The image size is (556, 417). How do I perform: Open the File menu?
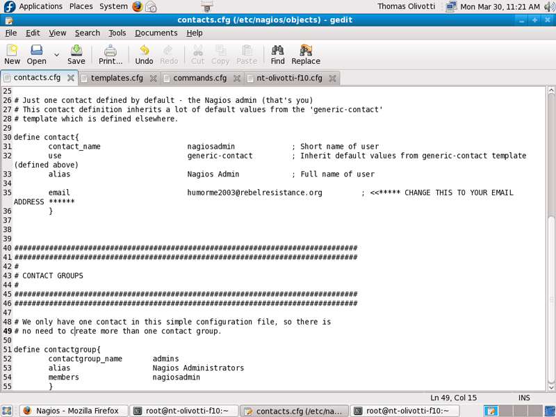coord(11,33)
